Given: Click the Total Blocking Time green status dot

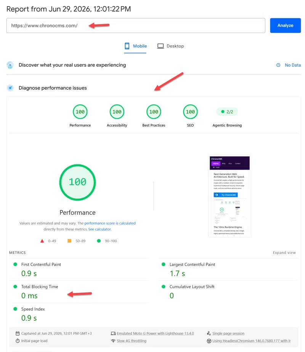Looking at the screenshot, I should [x=15, y=286].
